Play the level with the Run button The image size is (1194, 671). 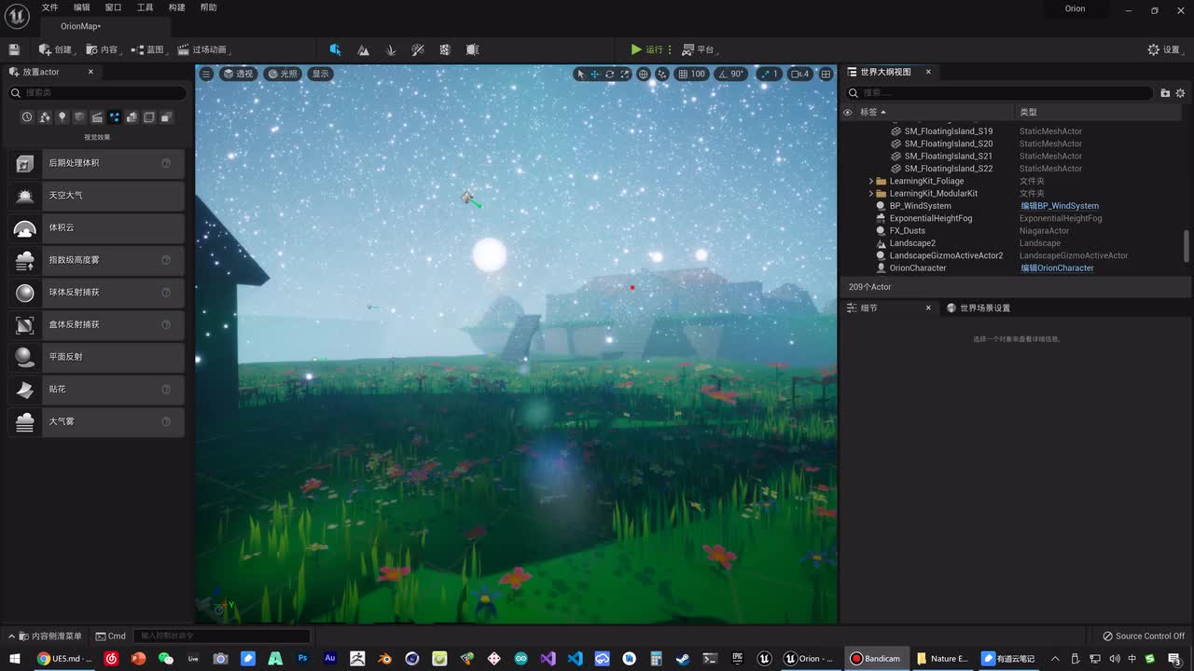click(x=646, y=49)
